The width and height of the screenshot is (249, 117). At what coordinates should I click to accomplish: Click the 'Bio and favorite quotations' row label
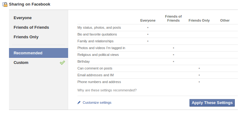[97, 34]
